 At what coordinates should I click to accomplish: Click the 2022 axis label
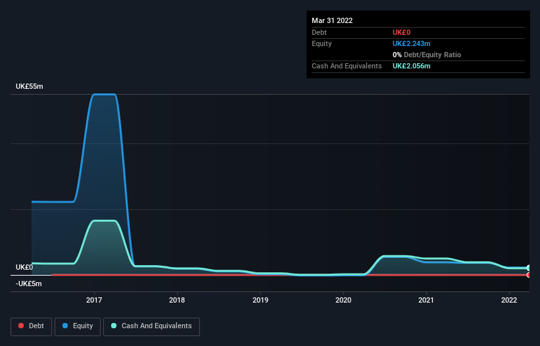pyautogui.click(x=509, y=300)
